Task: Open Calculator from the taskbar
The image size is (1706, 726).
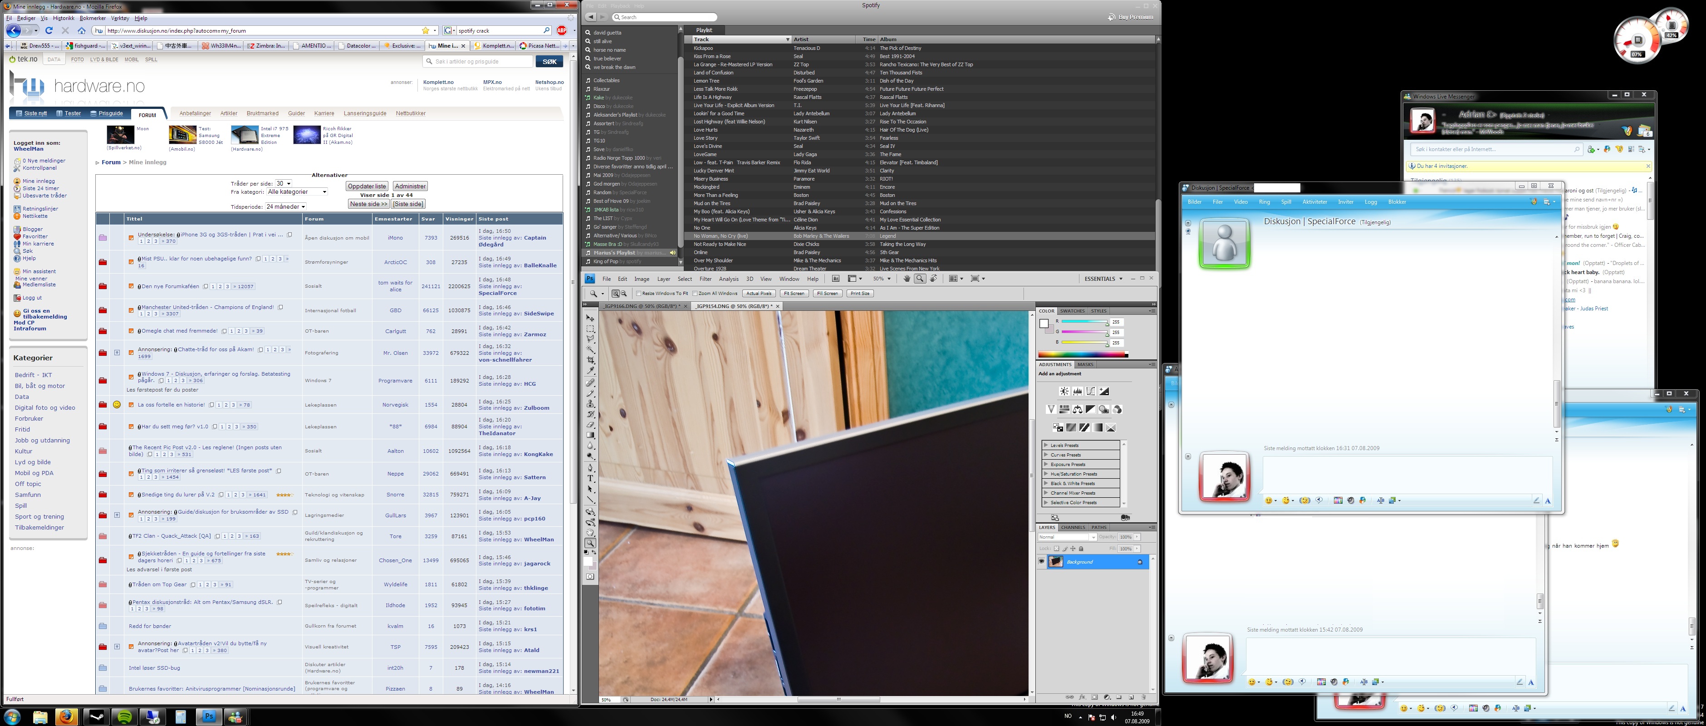Action: tap(180, 717)
